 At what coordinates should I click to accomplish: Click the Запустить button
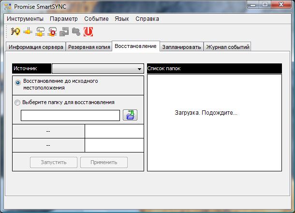54,162
